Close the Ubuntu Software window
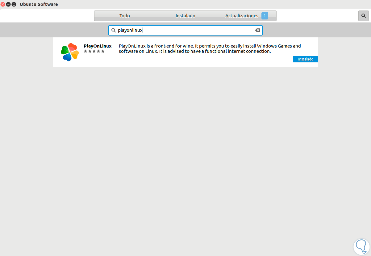 click(3, 4)
